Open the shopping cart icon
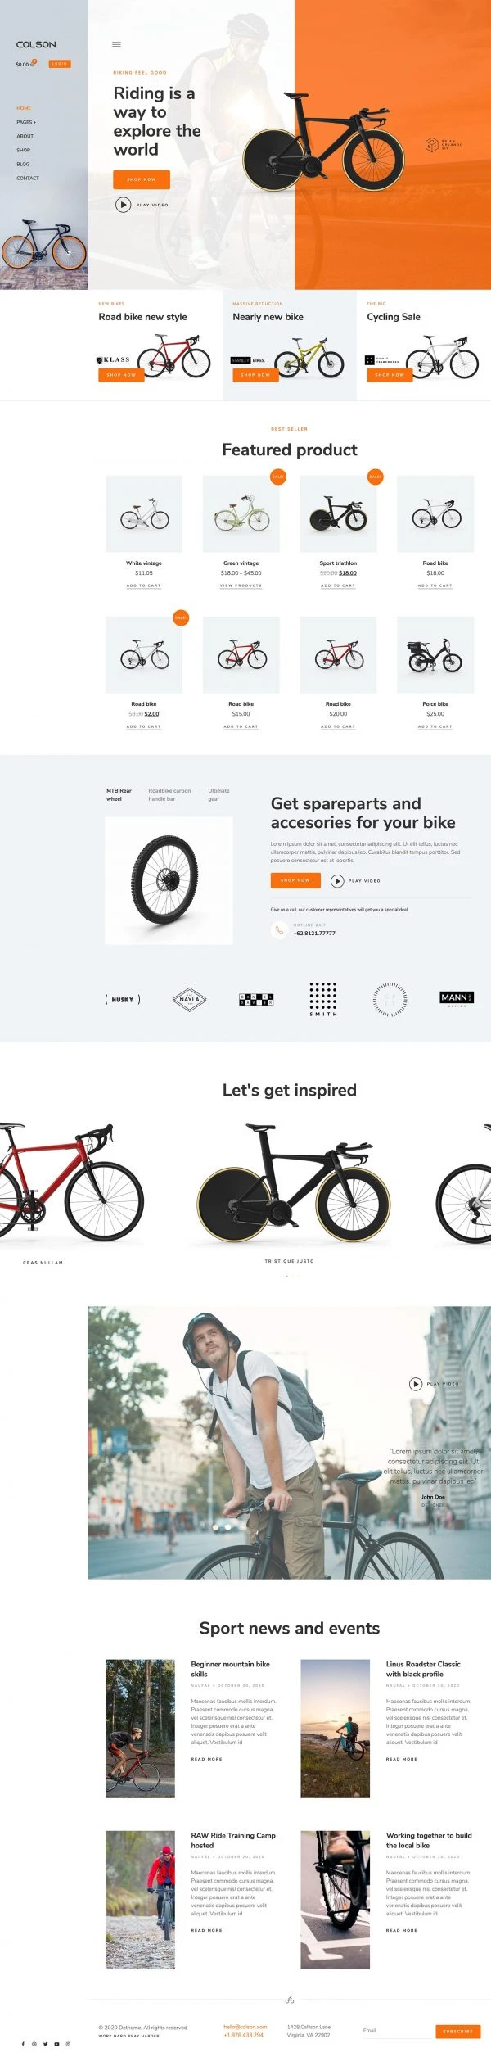491x2057 pixels. 33,64
